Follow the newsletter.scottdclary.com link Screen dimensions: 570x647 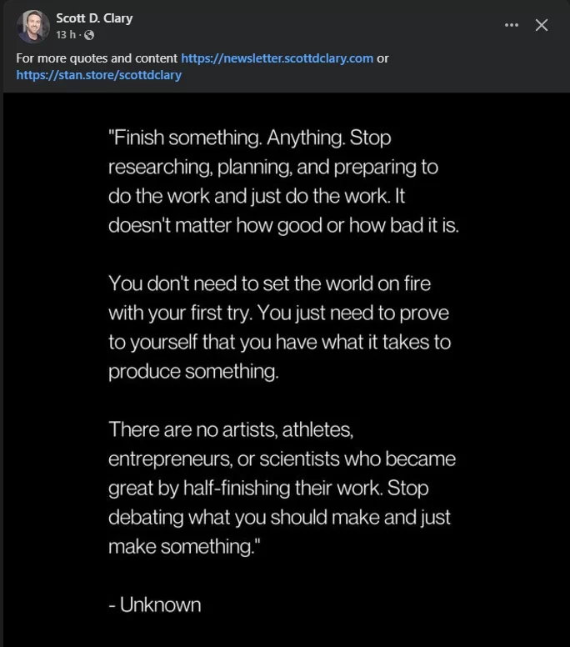(277, 58)
